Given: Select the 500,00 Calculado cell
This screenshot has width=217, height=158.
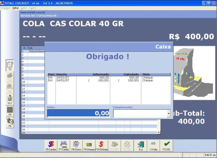Looking at the screenshot, I should (x=134, y=77).
